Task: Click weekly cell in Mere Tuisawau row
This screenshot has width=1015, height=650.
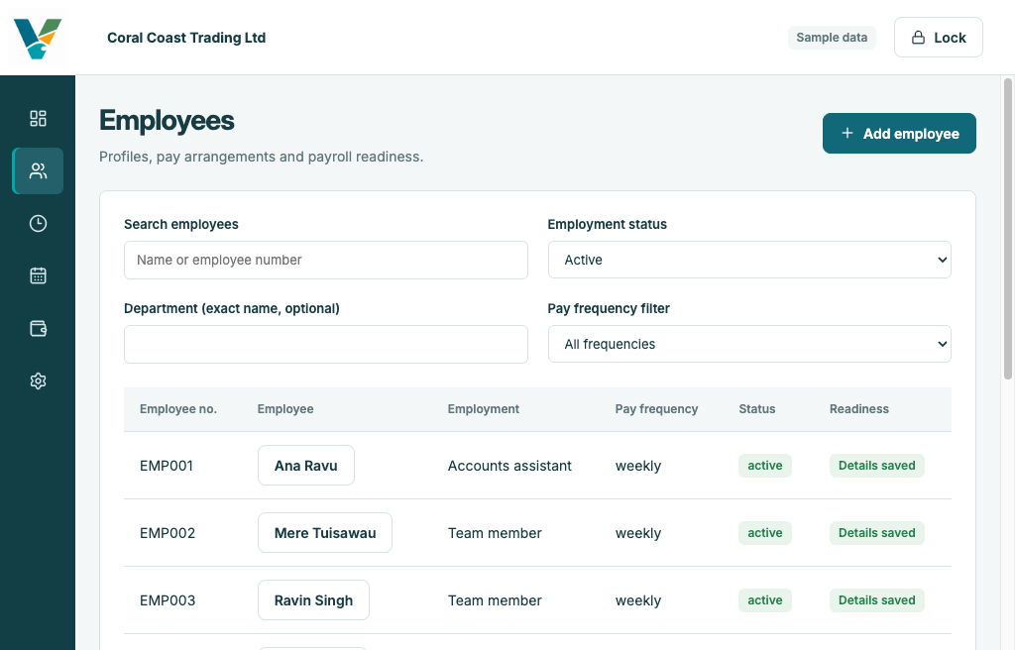Action: pyautogui.click(x=638, y=533)
